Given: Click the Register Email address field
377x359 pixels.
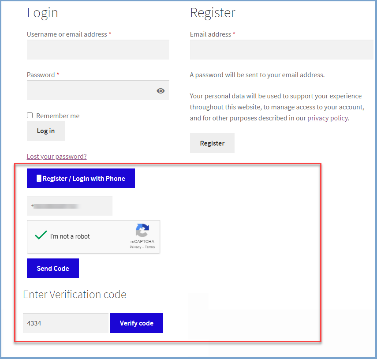Looking at the screenshot, I should pyautogui.click(x=281, y=49).
